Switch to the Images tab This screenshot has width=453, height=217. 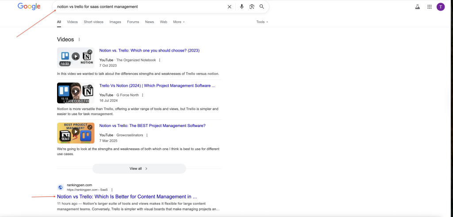coord(115,22)
